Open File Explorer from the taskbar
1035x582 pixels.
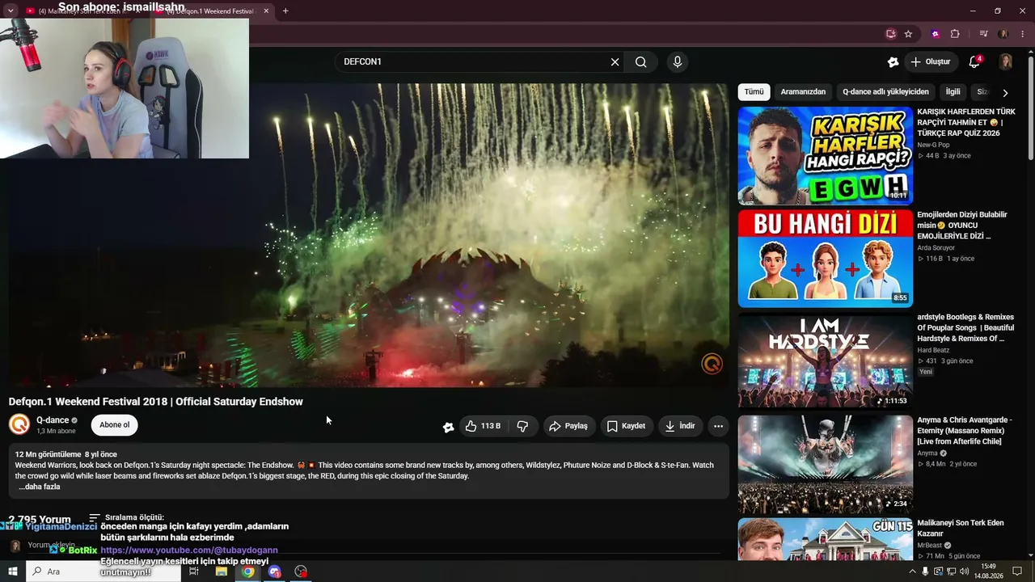coord(221,571)
